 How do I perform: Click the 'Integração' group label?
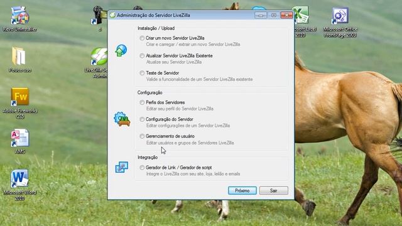(x=148, y=158)
